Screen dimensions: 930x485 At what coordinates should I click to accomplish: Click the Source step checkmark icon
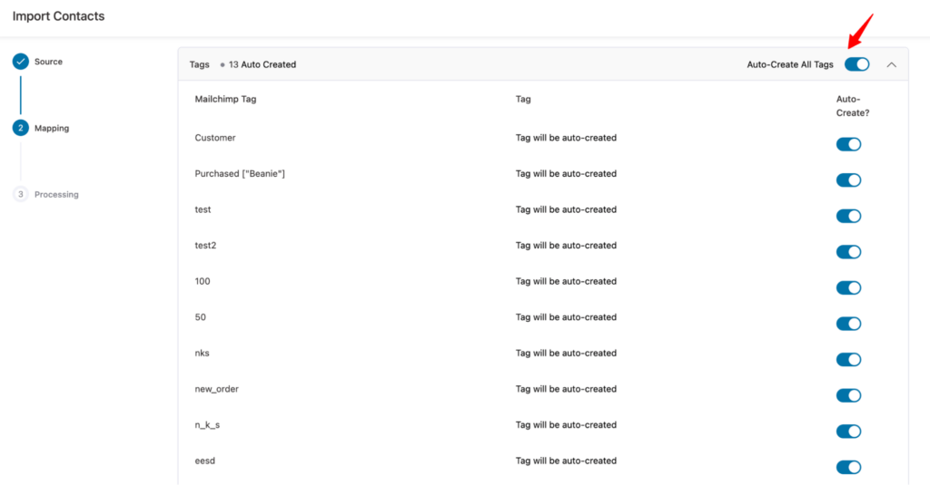20,62
